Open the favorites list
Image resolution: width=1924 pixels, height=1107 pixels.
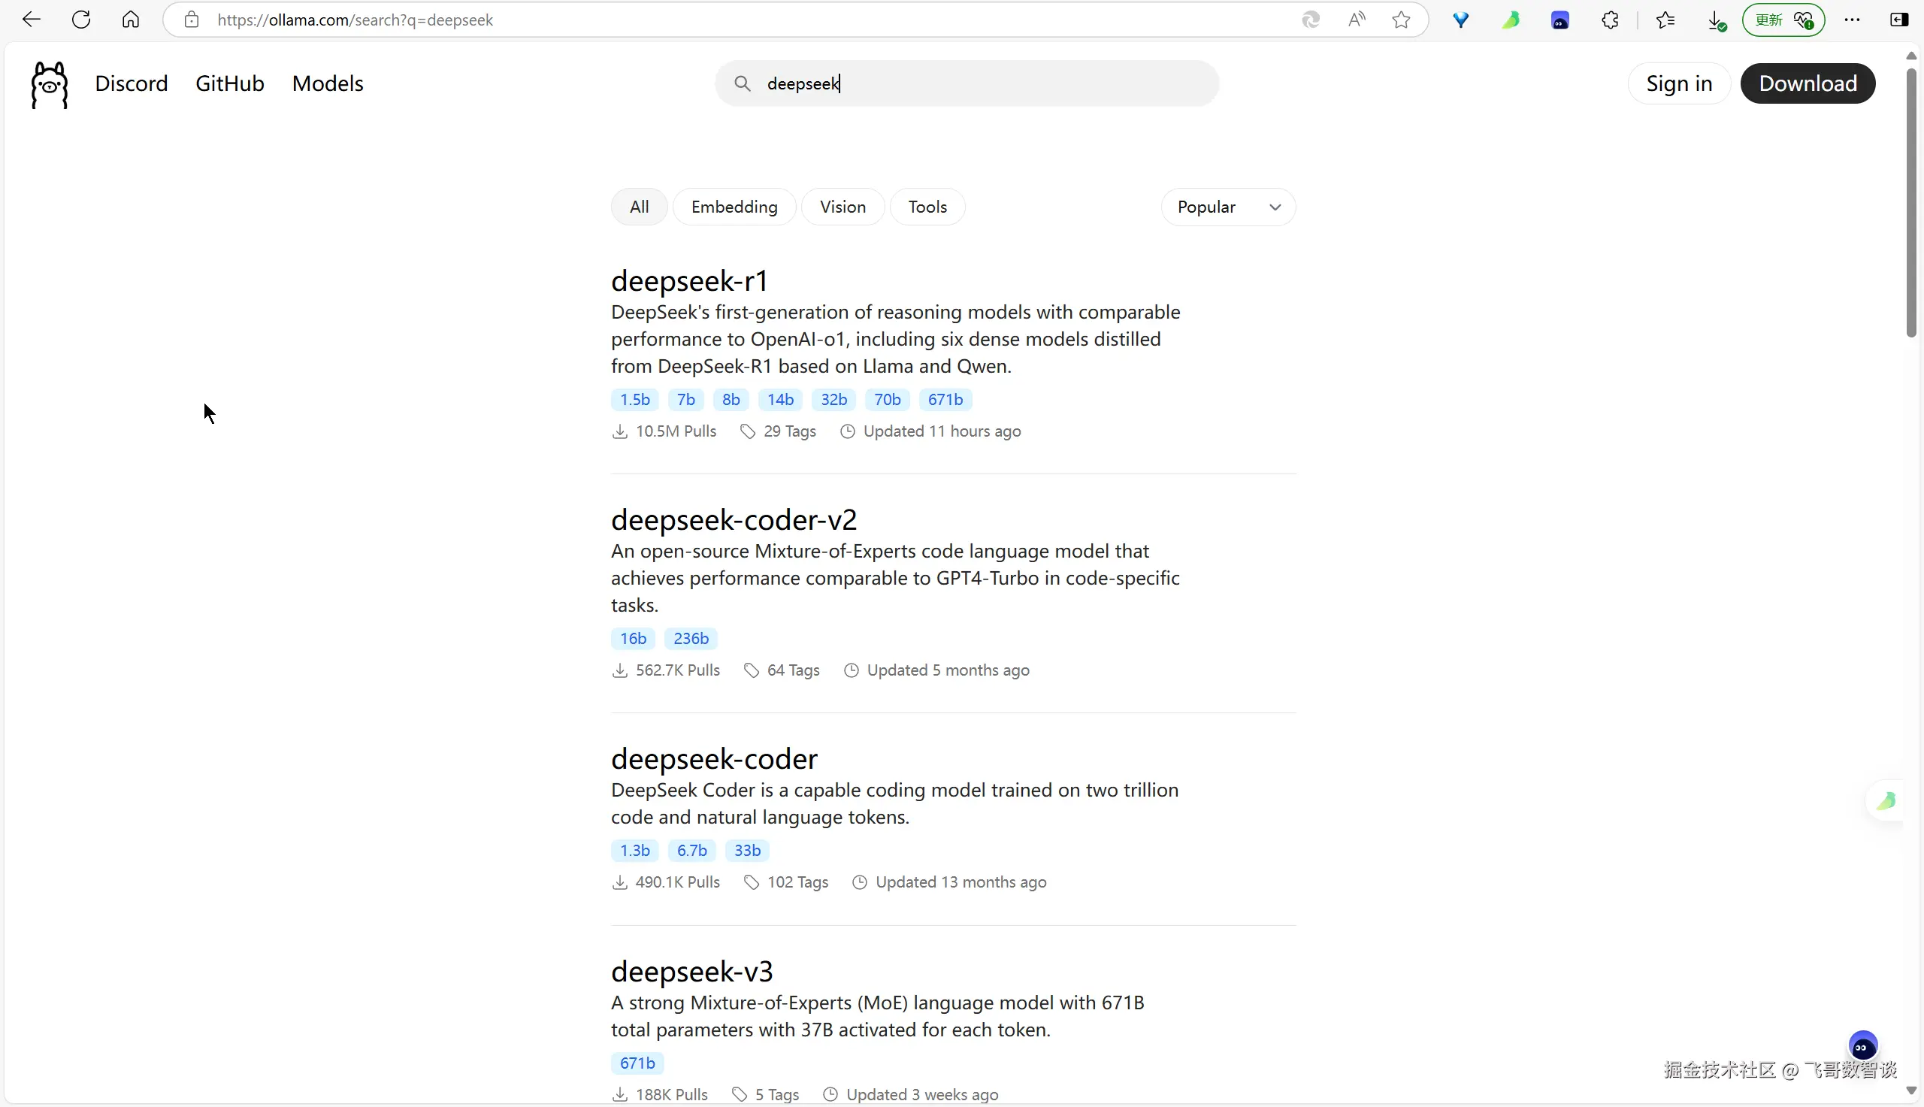(x=1665, y=20)
